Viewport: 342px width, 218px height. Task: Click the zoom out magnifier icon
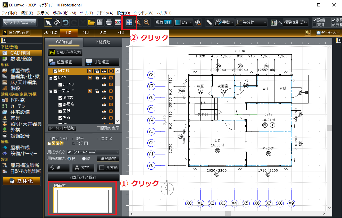147,22
